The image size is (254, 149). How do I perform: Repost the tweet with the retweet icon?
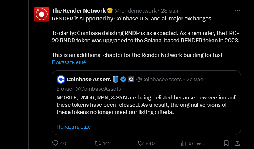pyautogui.click(x=98, y=143)
